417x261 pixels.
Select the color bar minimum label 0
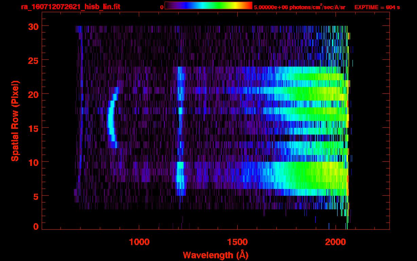pyautogui.click(x=162, y=7)
